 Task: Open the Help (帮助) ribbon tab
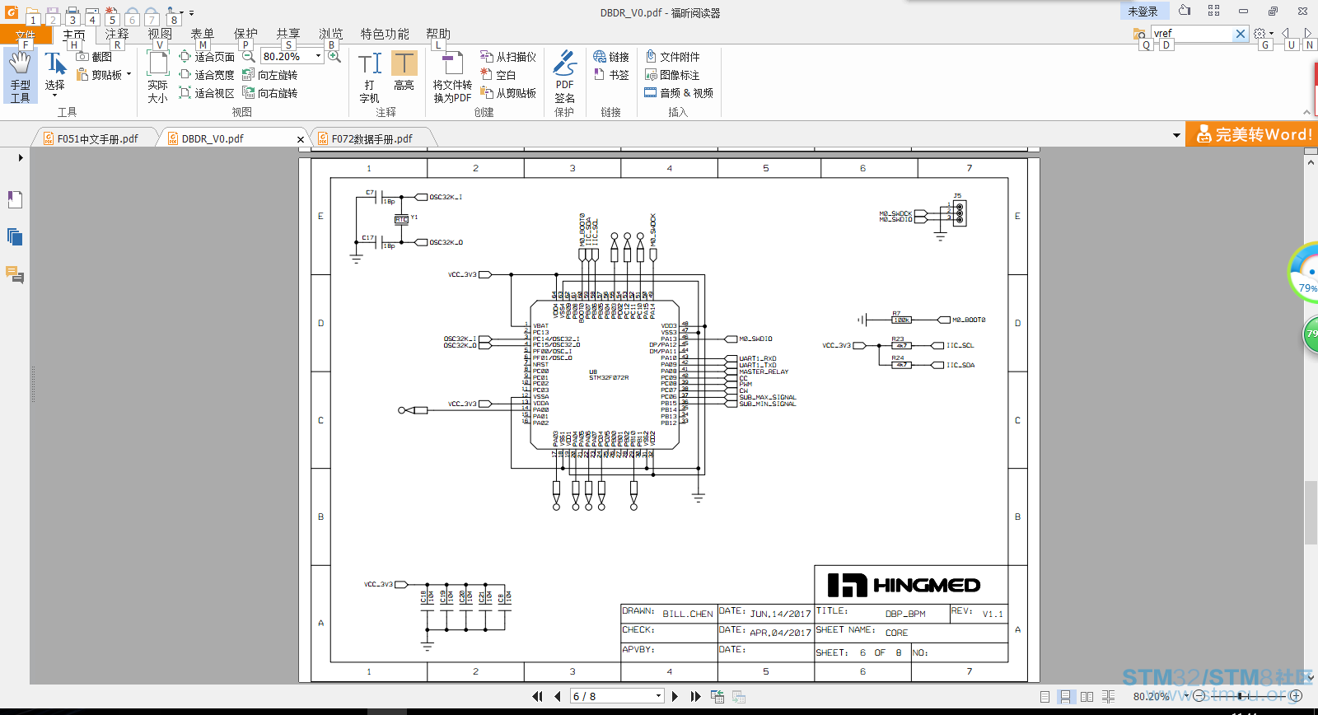(438, 34)
